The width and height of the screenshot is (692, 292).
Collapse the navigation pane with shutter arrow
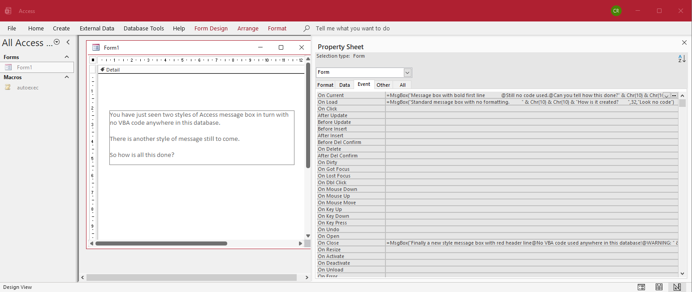pyautogui.click(x=68, y=42)
